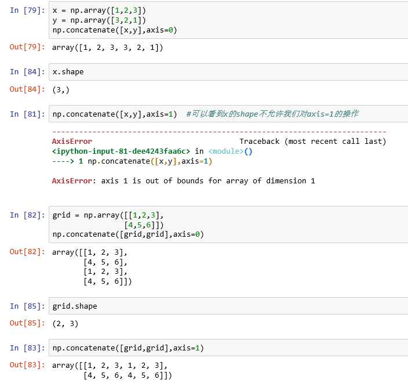408x387 pixels.
Task: Click the red AxisError heading in traceback
Action: point(72,142)
